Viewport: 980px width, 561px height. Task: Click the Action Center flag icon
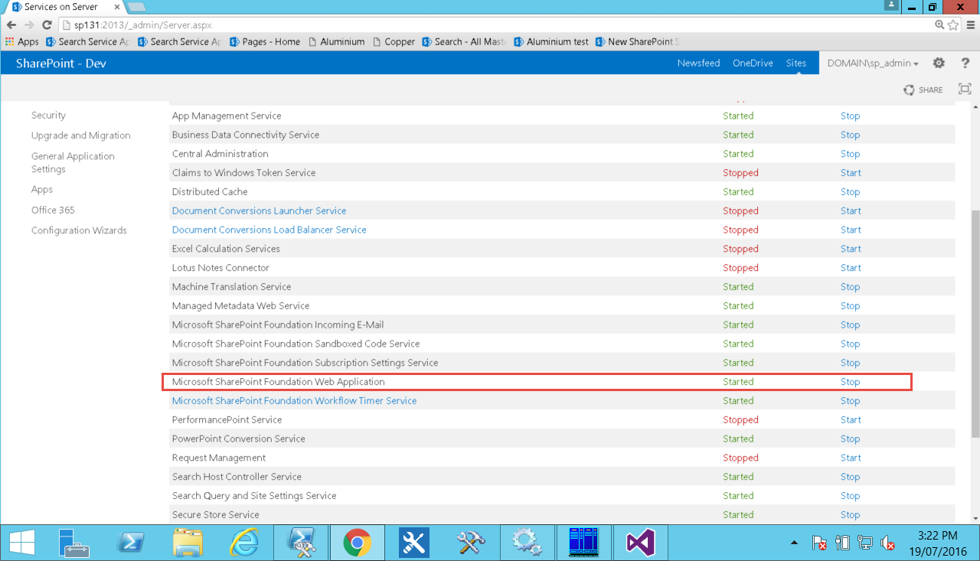818,543
